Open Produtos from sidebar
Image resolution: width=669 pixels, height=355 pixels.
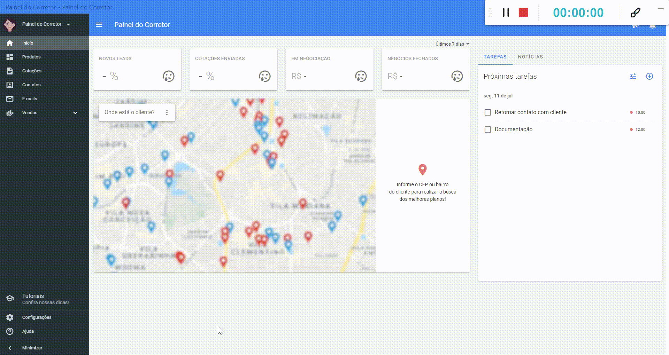coord(31,57)
